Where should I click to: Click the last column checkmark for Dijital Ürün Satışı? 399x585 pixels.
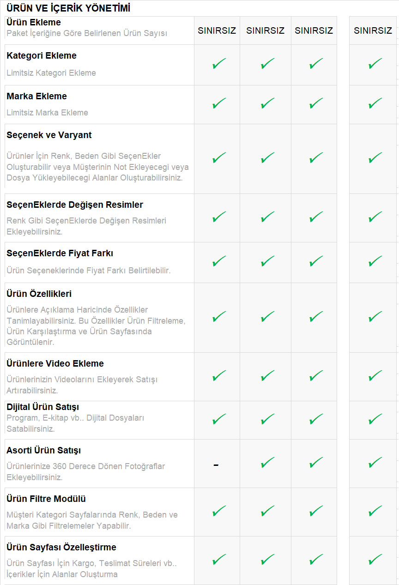375,419
